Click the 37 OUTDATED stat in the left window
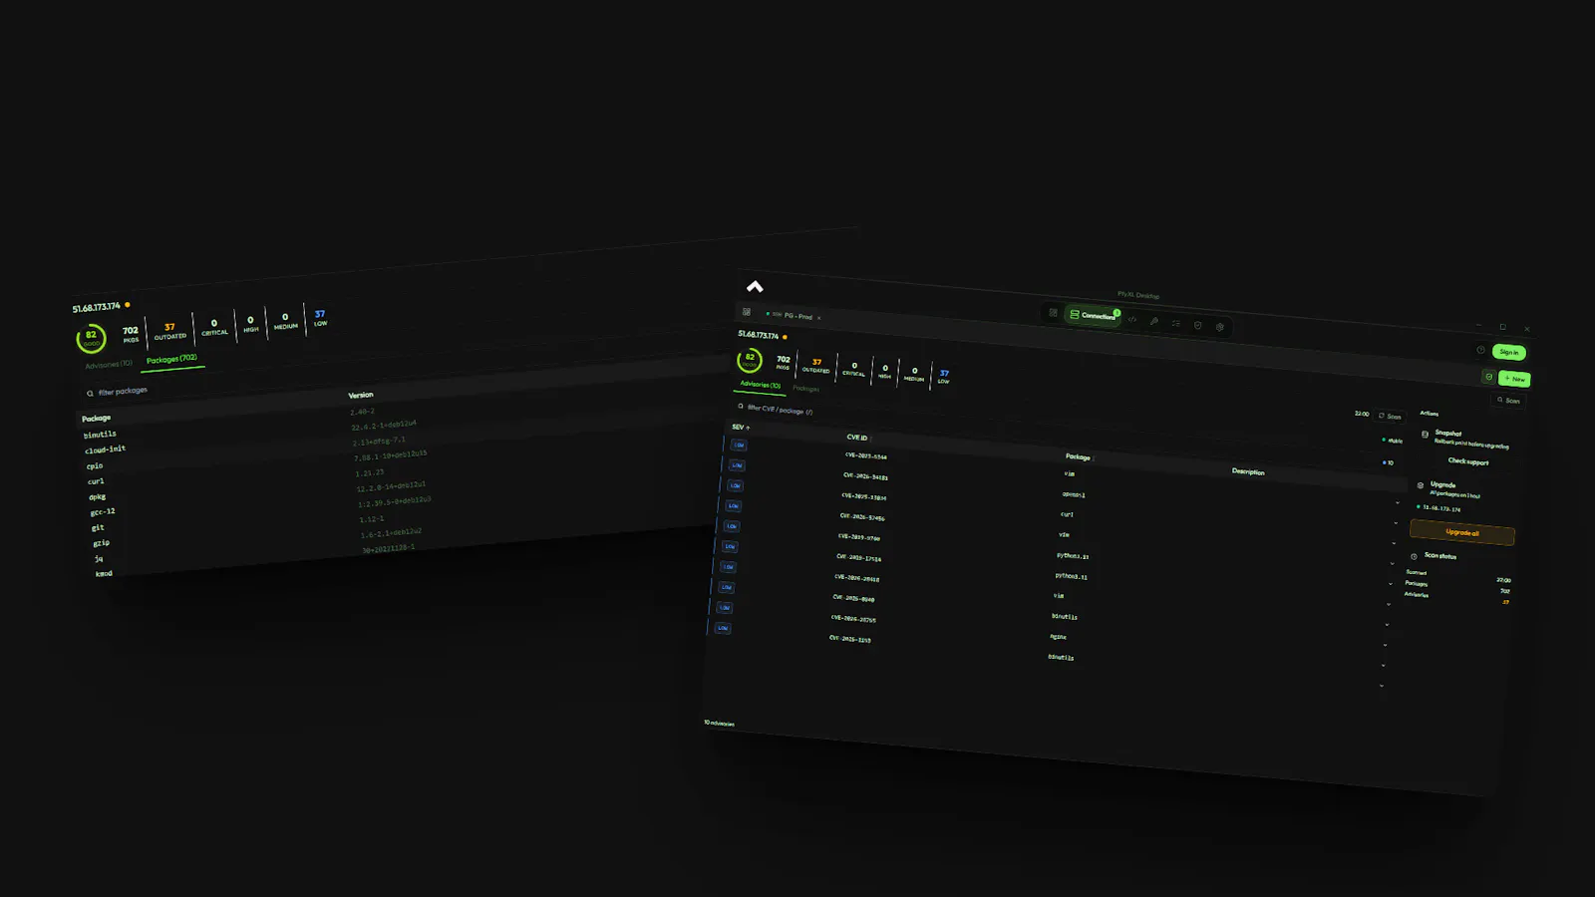Viewport: 1595px width, 897px height. tap(169, 331)
